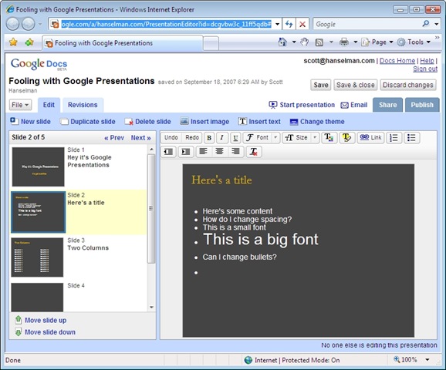Screen dimensions: 446x370
Task: Toggle Bold text formatting
Action: 209,138
